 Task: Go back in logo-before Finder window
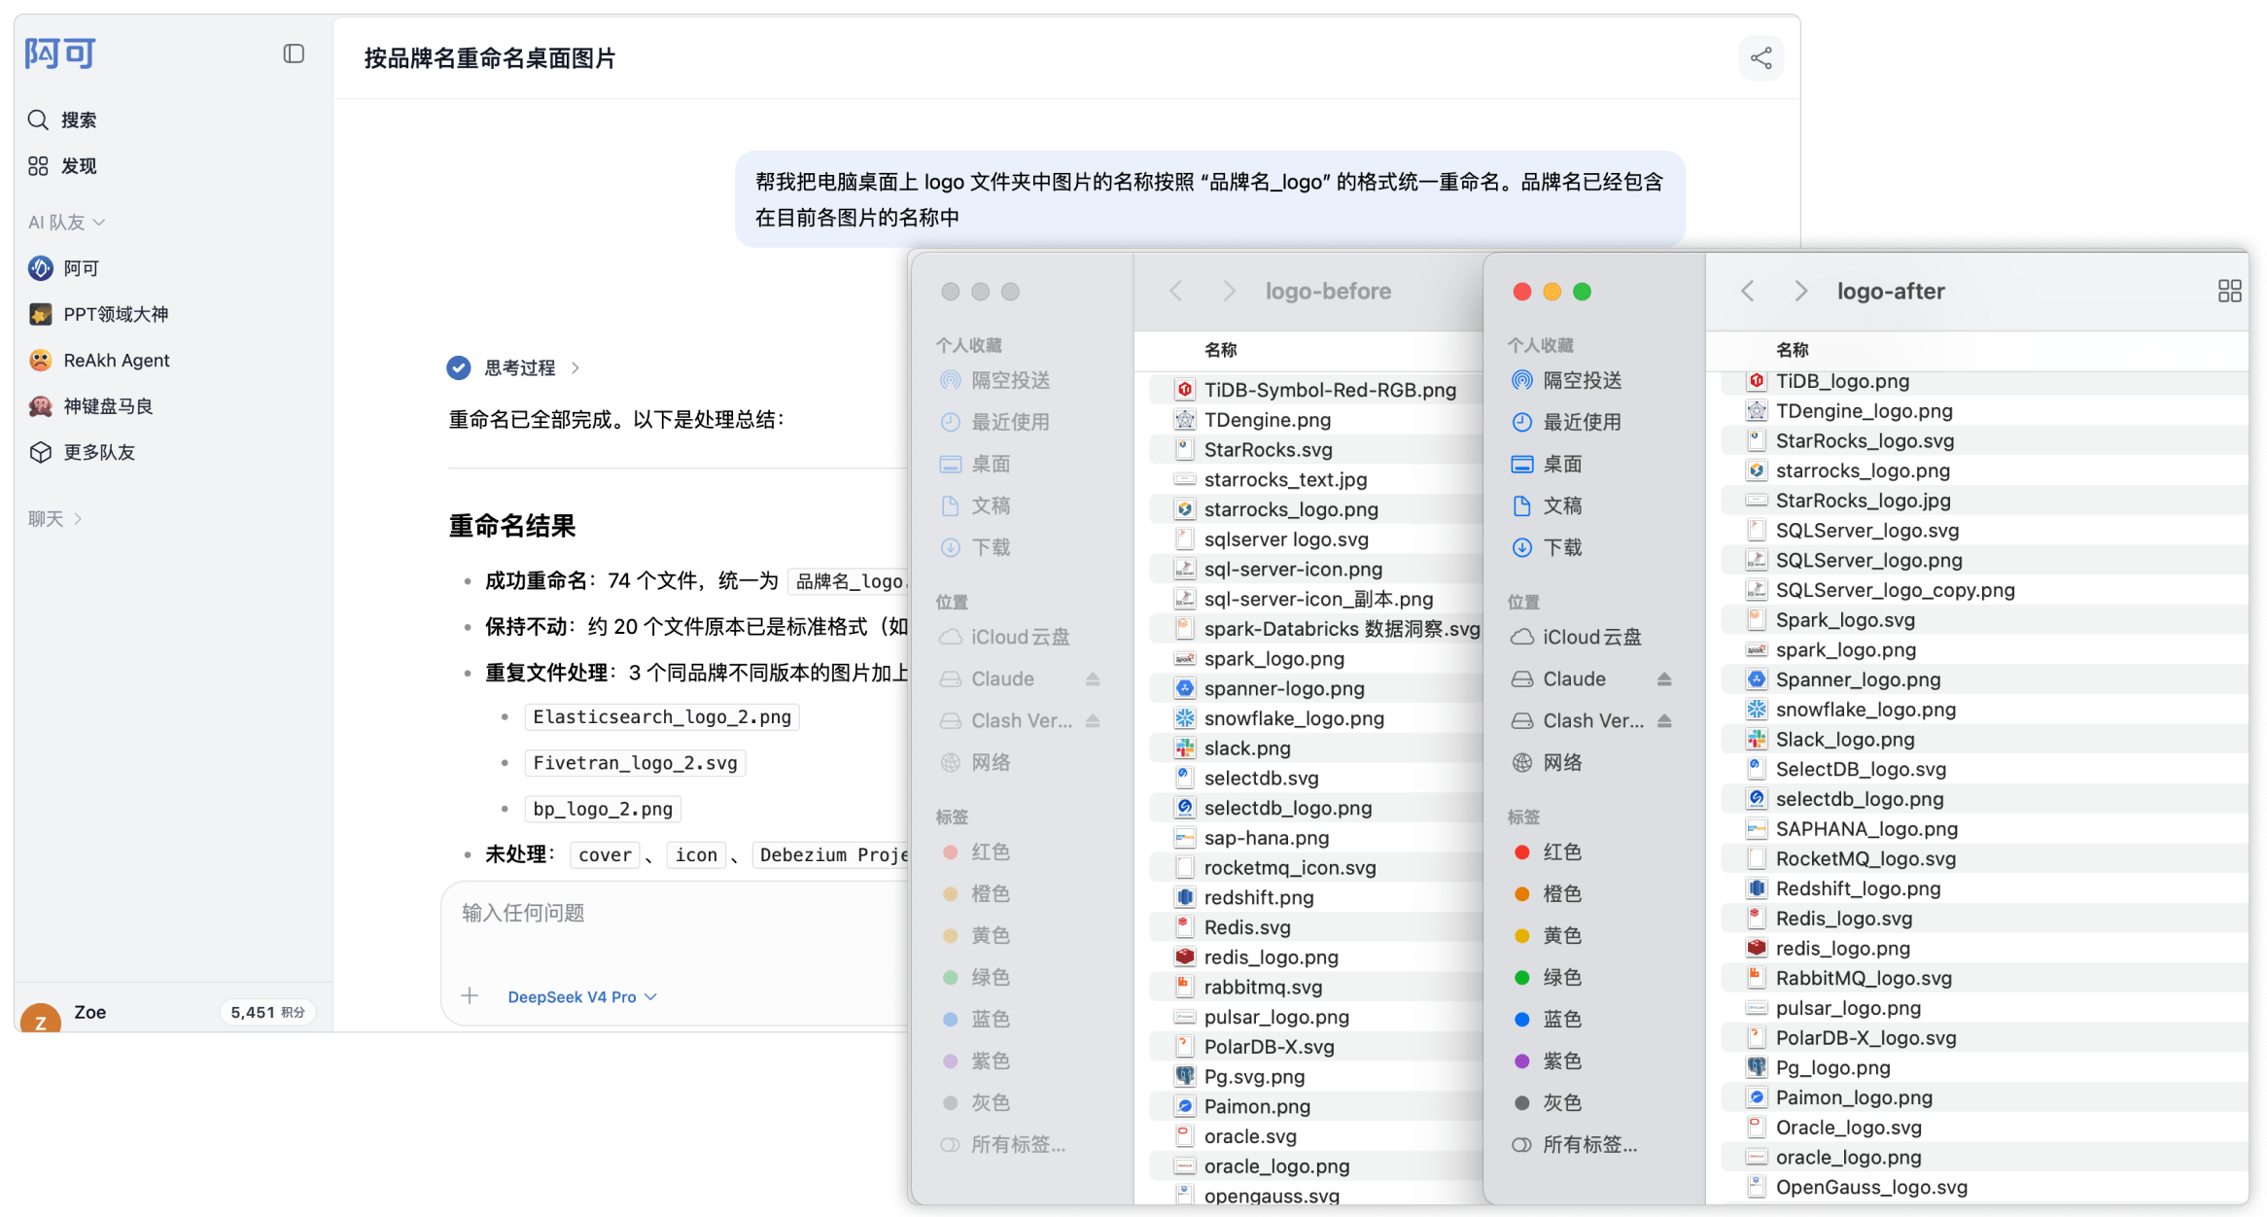tap(1175, 291)
